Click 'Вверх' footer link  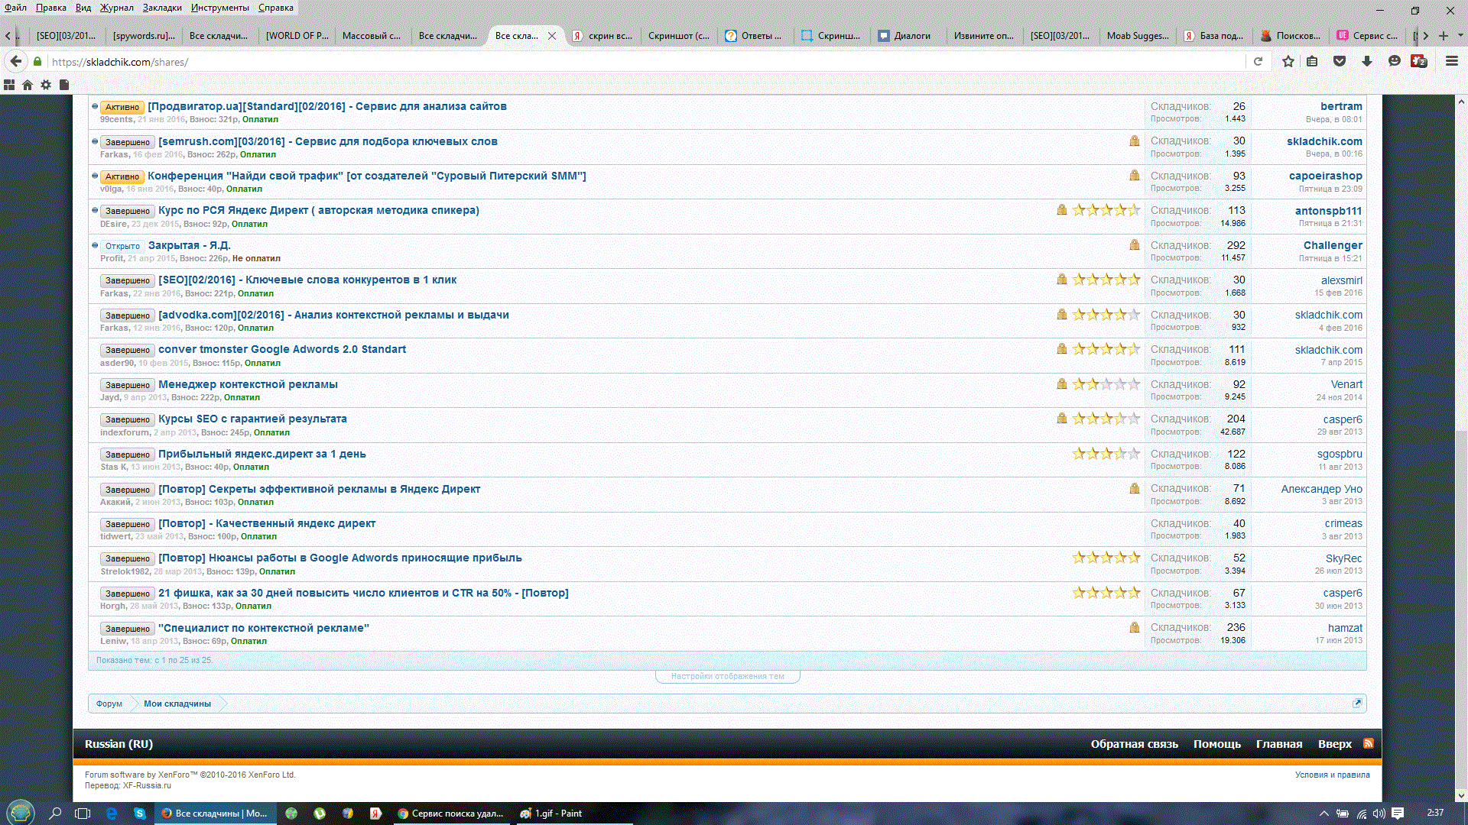tap(1335, 744)
